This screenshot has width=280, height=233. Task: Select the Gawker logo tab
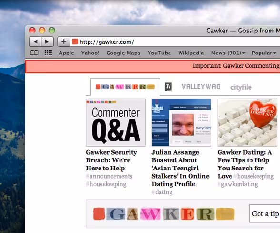tap(125, 87)
